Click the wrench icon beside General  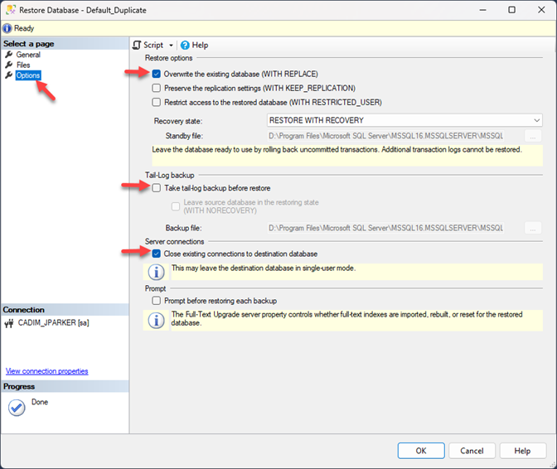9,55
